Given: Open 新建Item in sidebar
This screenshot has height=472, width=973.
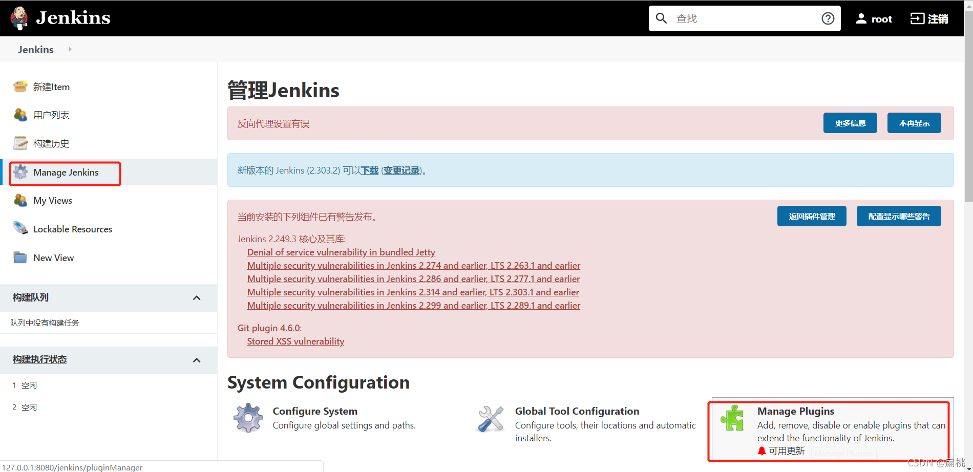Looking at the screenshot, I should coord(51,87).
